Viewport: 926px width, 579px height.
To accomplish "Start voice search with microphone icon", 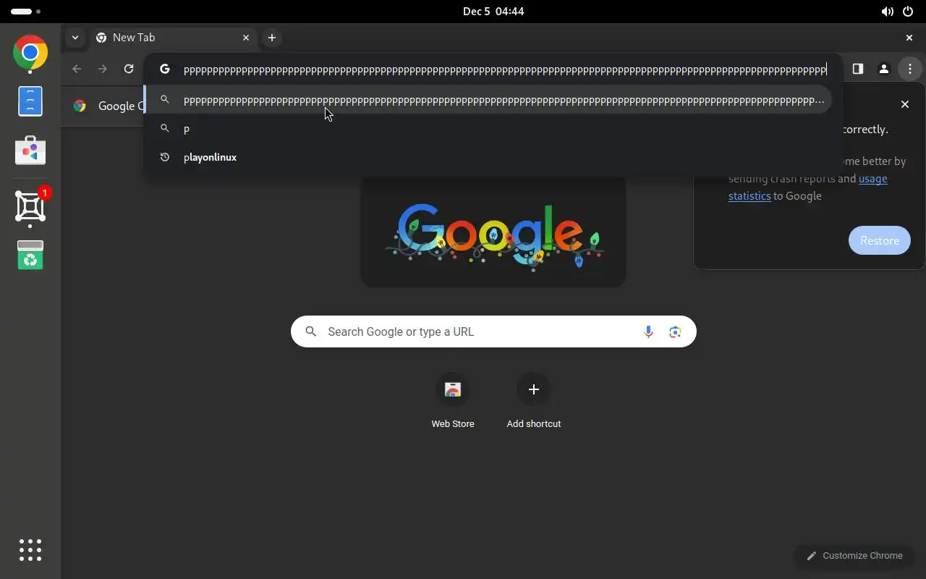I will [x=648, y=331].
